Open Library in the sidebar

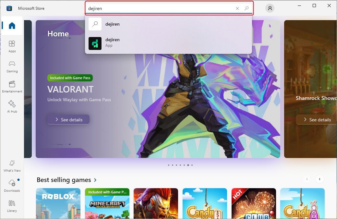pos(12,206)
